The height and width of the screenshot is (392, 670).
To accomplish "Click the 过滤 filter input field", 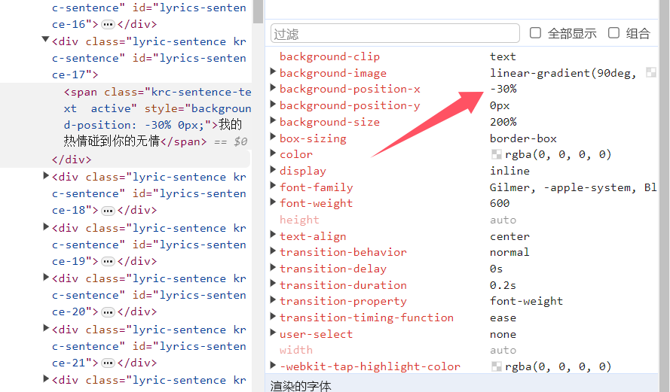I will click(x=395, y=34).
